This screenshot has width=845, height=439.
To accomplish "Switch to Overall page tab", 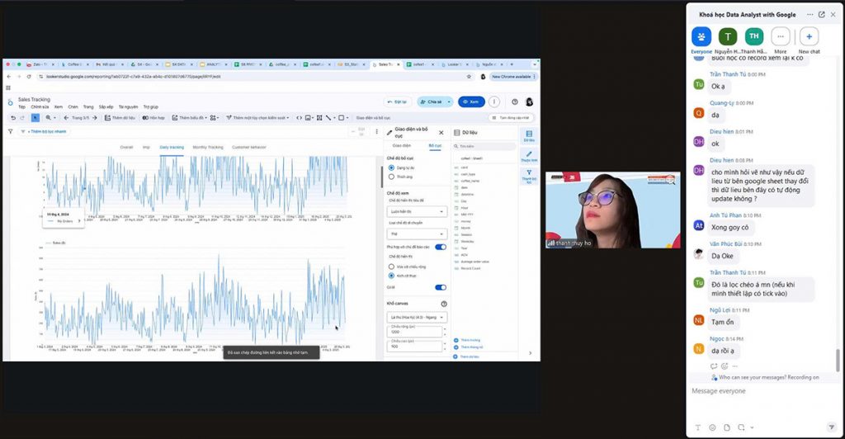I will pyautogui.click(x=126, y=147).
